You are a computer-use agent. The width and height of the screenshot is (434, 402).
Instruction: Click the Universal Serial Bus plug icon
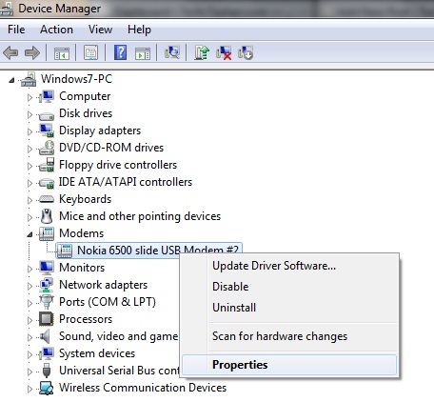[x=47, y=371]
